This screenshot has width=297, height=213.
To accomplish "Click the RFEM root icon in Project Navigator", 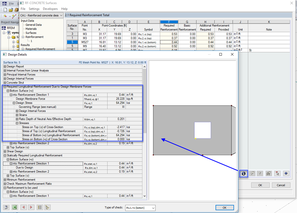I will pyautogui.click(x=4, y=28).
